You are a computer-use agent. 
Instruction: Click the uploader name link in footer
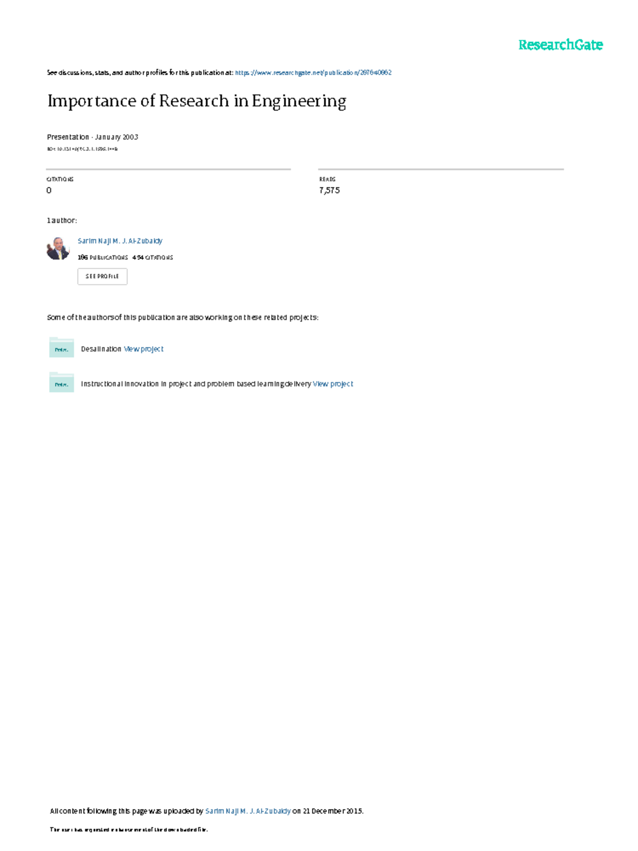[248, 811]
